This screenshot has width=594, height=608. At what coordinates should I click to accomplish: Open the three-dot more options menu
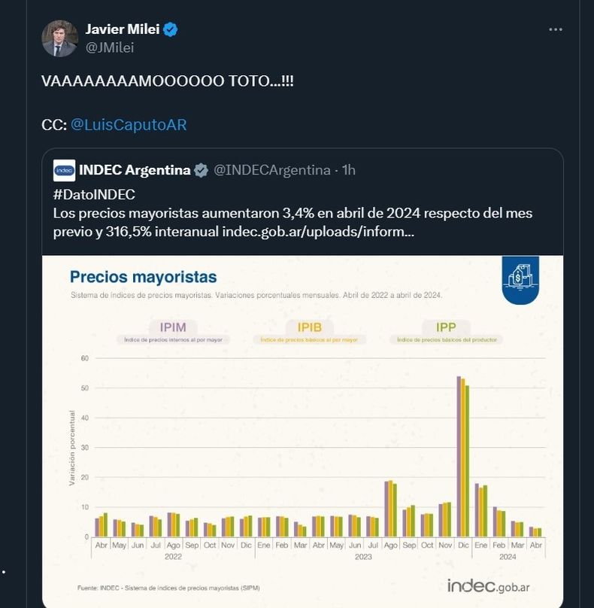coord(555,29)
